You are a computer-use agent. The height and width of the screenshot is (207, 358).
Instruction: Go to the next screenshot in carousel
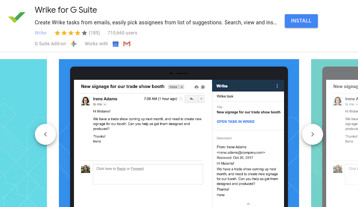[x=312, y=134]
